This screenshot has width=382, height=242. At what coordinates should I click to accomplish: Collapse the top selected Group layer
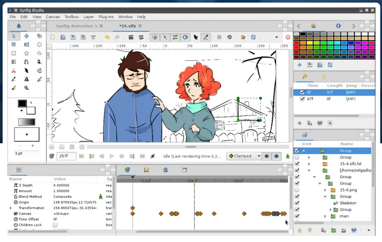[304, 151]
